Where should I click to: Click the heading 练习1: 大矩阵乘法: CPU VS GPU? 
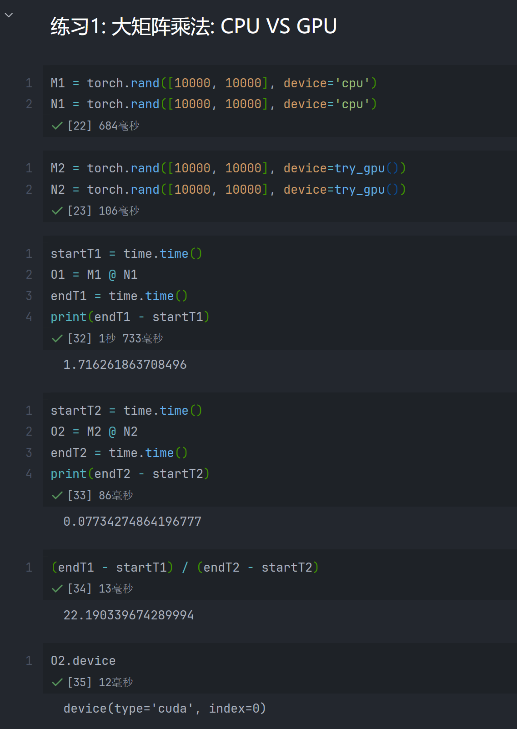[x=194, y=26]
